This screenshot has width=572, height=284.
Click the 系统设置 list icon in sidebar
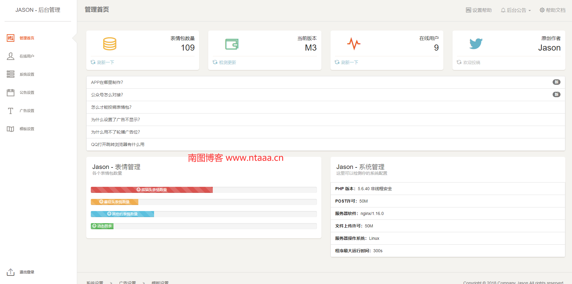point(11,74)
